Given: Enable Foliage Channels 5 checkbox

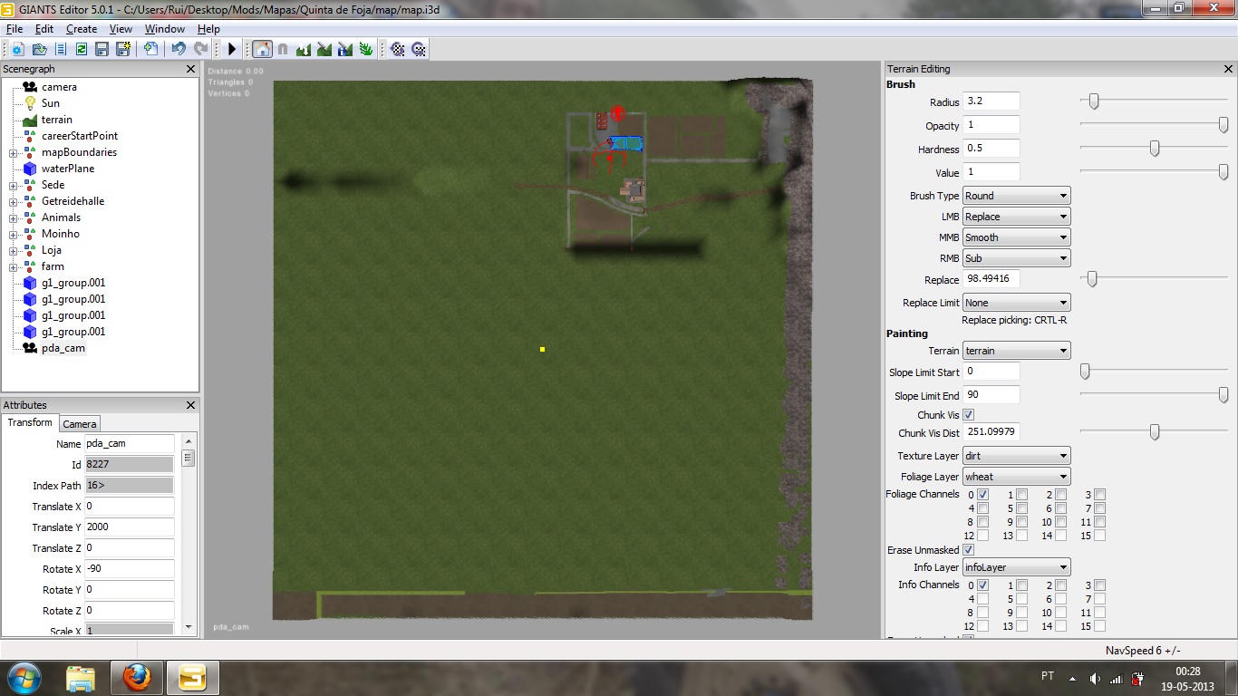Looking at the screenshot, I should [x=1022, y=508].
